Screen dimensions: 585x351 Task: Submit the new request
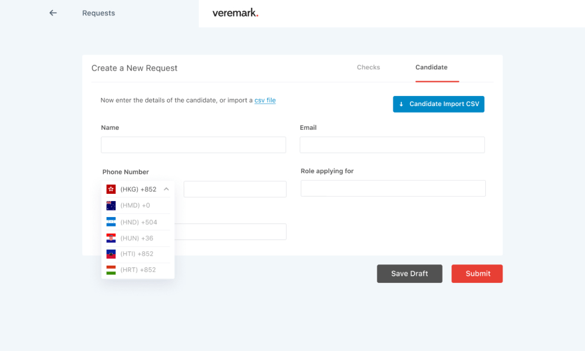[x=477, y=274]
